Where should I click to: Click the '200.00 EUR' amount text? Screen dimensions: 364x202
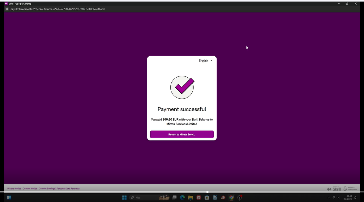click(170, 120)
